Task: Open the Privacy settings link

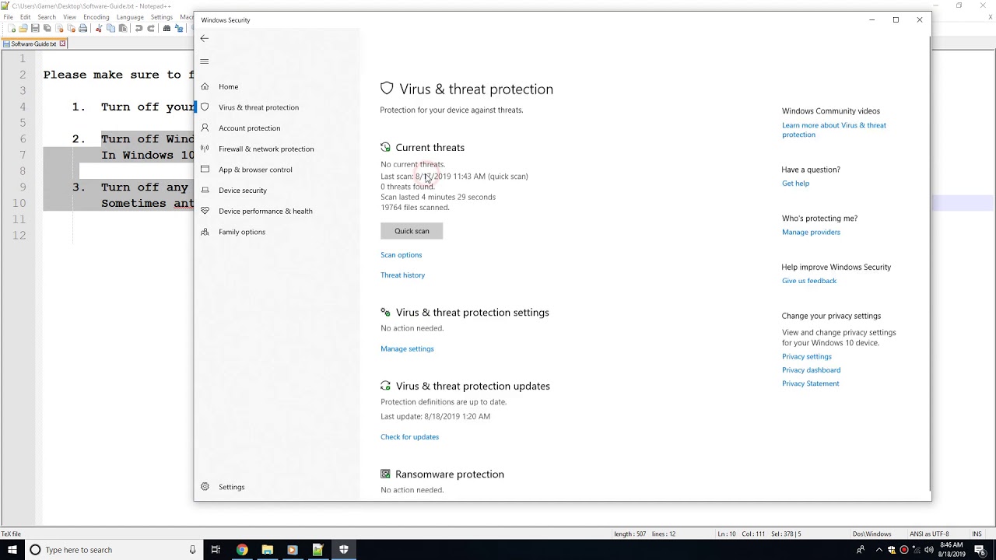Action: pyautogui.click(x=807, y=356)
